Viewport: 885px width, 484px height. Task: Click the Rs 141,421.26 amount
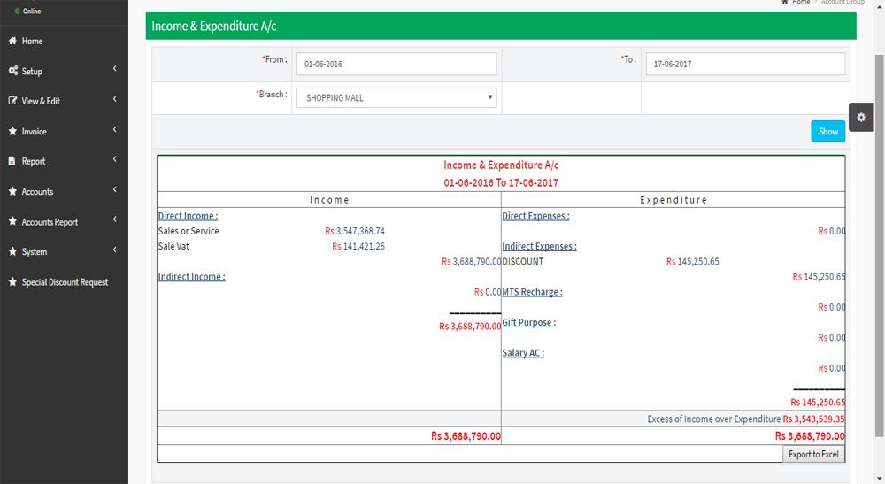(358, 247)
